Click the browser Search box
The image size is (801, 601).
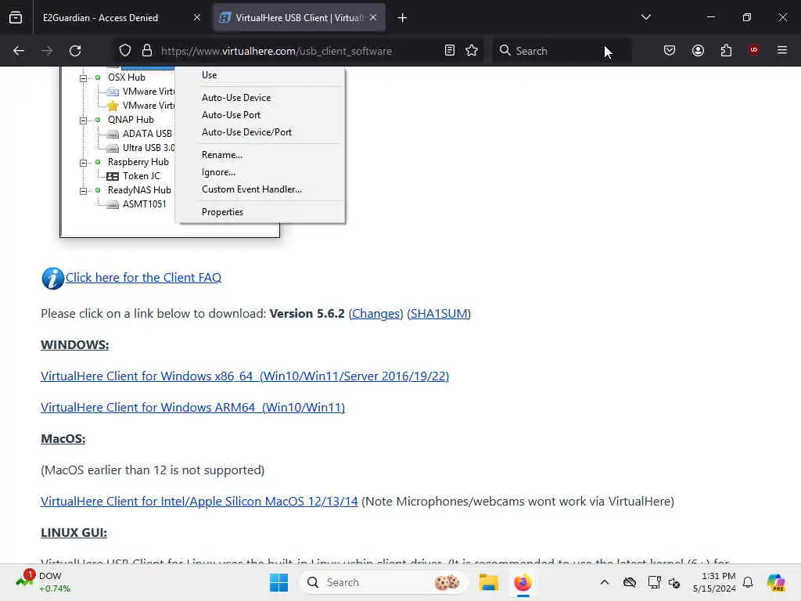click(x=562, y=51)
